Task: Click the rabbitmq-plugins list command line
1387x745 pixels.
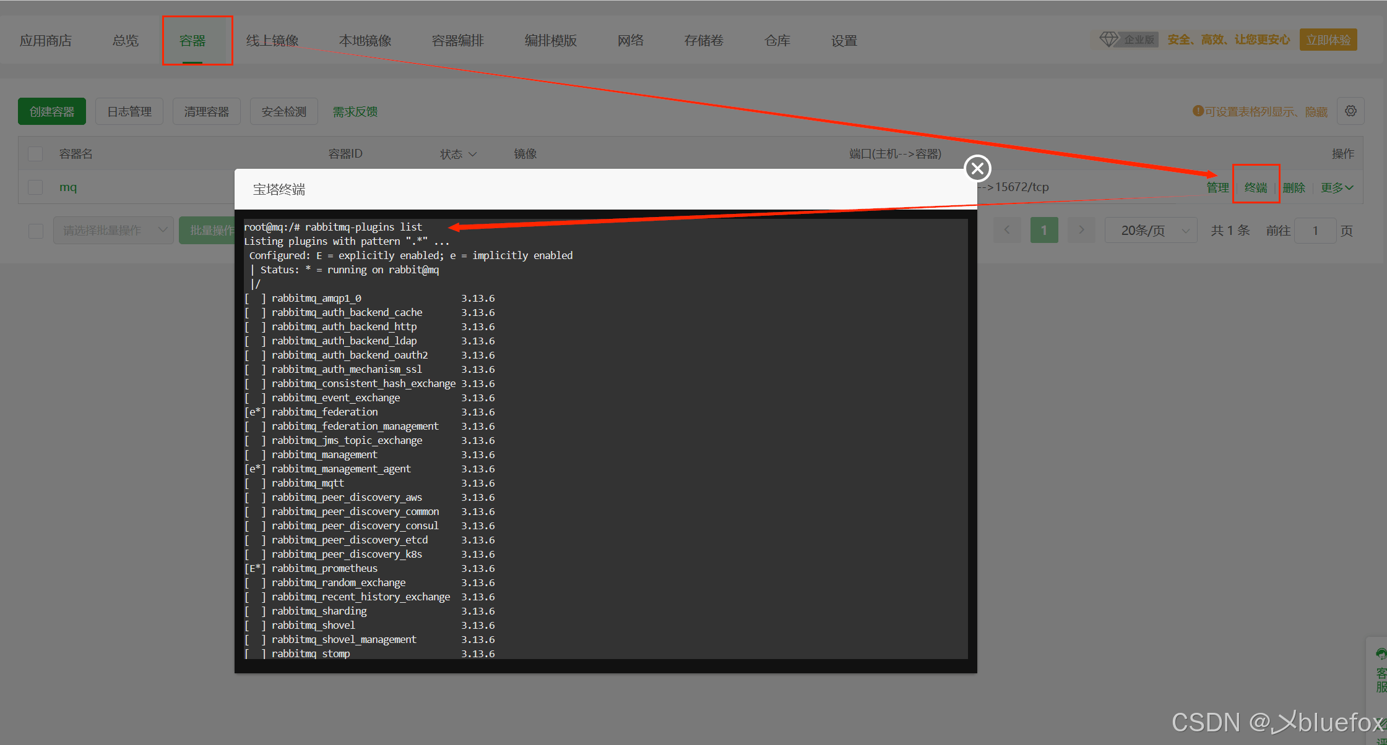Action: click(333, 227)
